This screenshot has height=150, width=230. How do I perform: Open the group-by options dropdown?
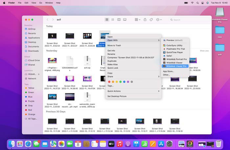[137, 19]
